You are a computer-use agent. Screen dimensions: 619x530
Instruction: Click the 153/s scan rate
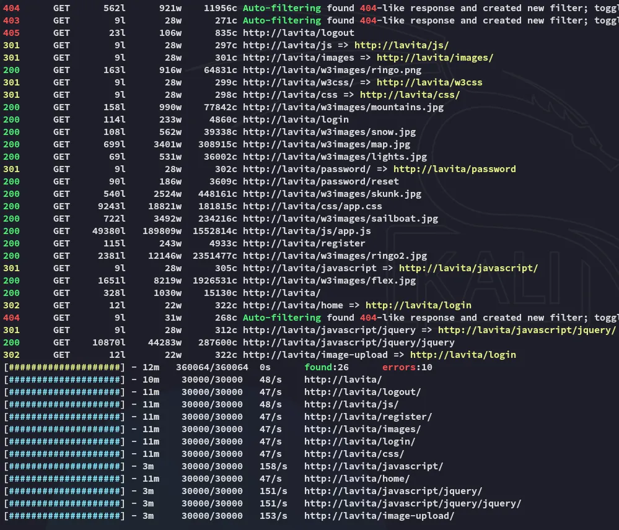273,516
